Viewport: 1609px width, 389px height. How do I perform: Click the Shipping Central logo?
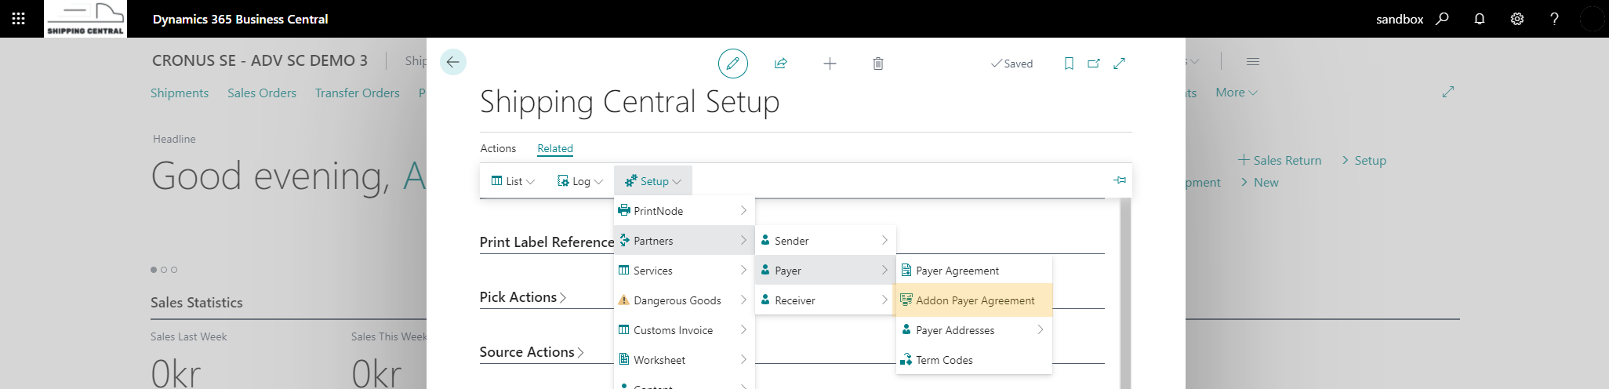coord(85,19)
